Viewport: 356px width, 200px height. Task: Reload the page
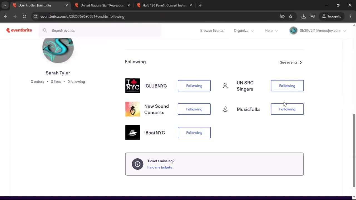(24, 16)
